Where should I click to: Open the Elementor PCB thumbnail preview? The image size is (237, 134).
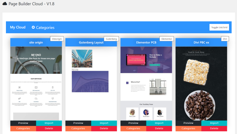[146, 84]
